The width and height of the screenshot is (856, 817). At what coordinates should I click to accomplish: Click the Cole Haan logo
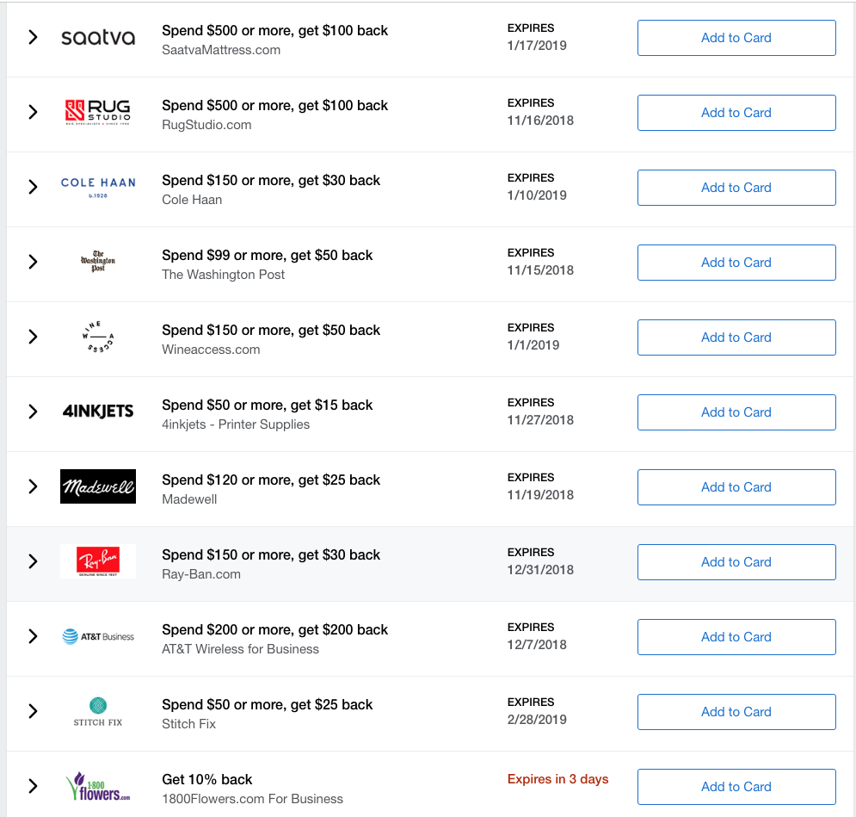tap(98, 187)
